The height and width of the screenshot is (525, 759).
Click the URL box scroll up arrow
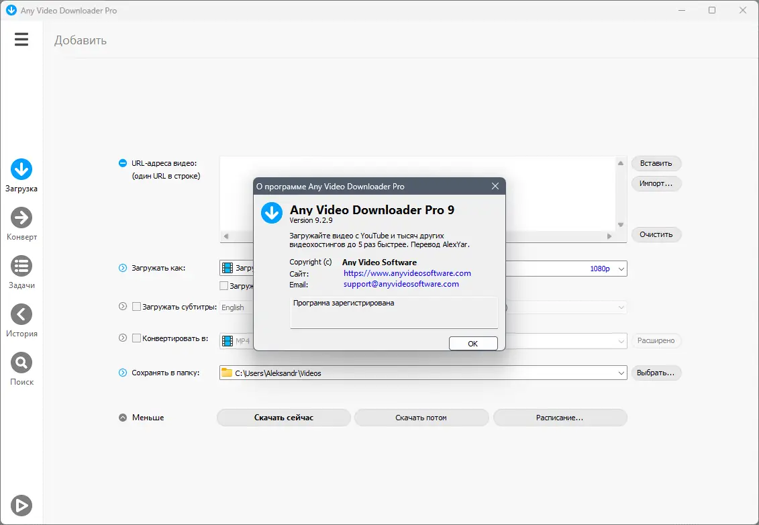click(621, 163)
